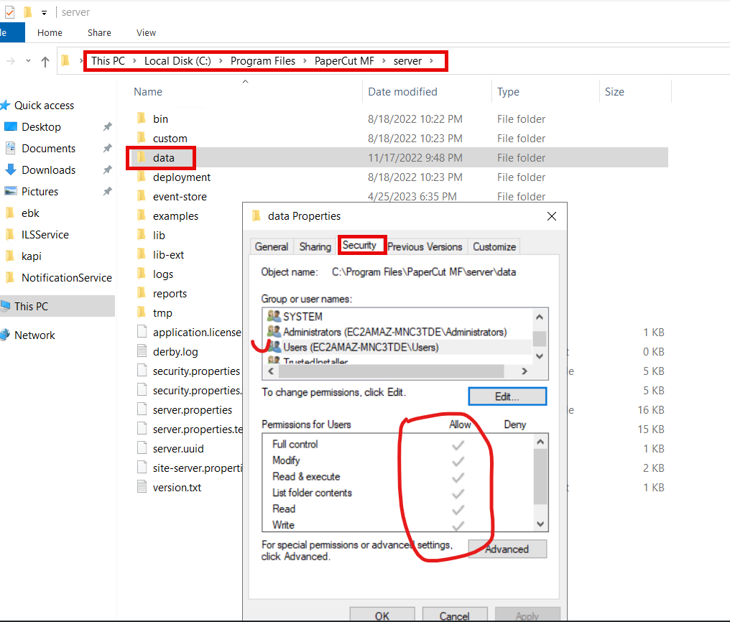The height and width of the screenshot is (622, 730).
Task: Open Advanced security settings button
Action: click(507, 549)
